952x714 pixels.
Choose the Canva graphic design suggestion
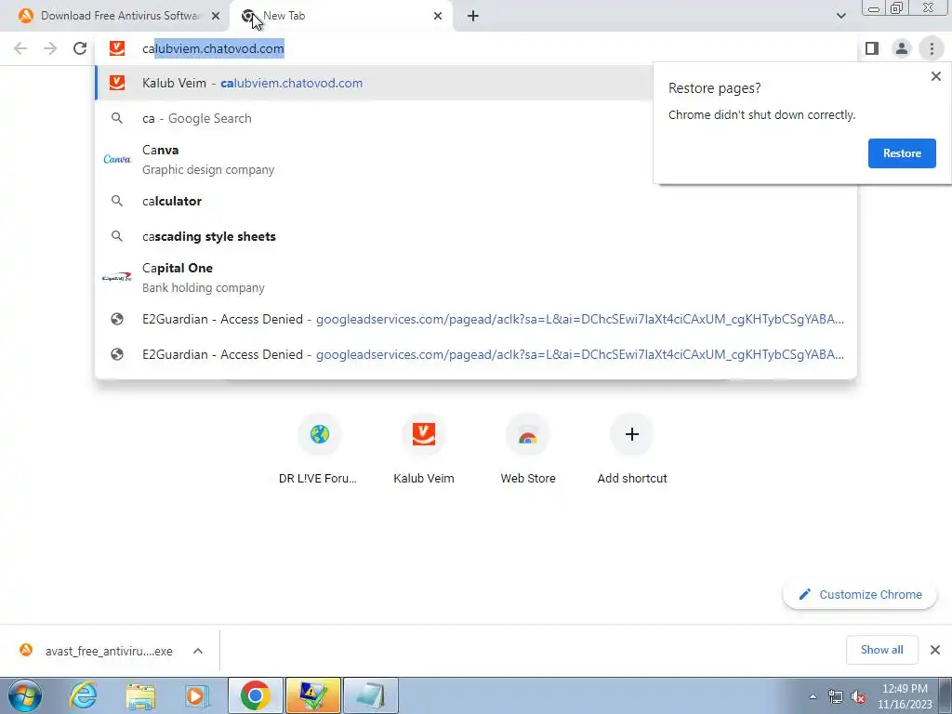tap(476, 160)
